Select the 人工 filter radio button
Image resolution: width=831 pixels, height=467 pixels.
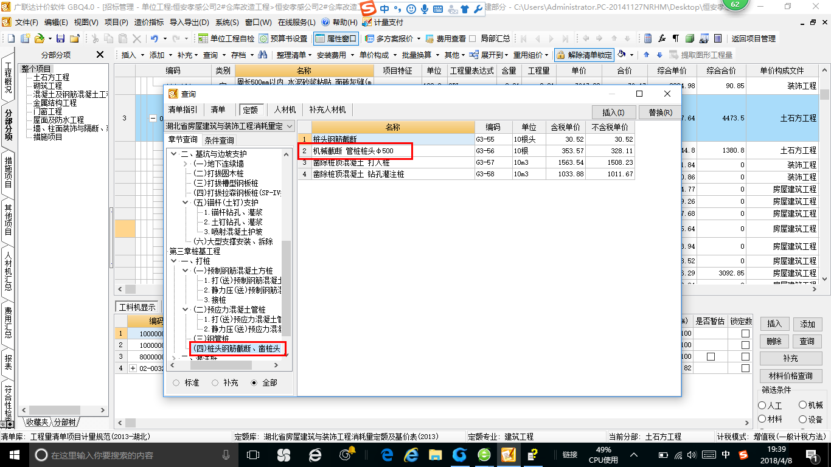[x=762, y=405]
